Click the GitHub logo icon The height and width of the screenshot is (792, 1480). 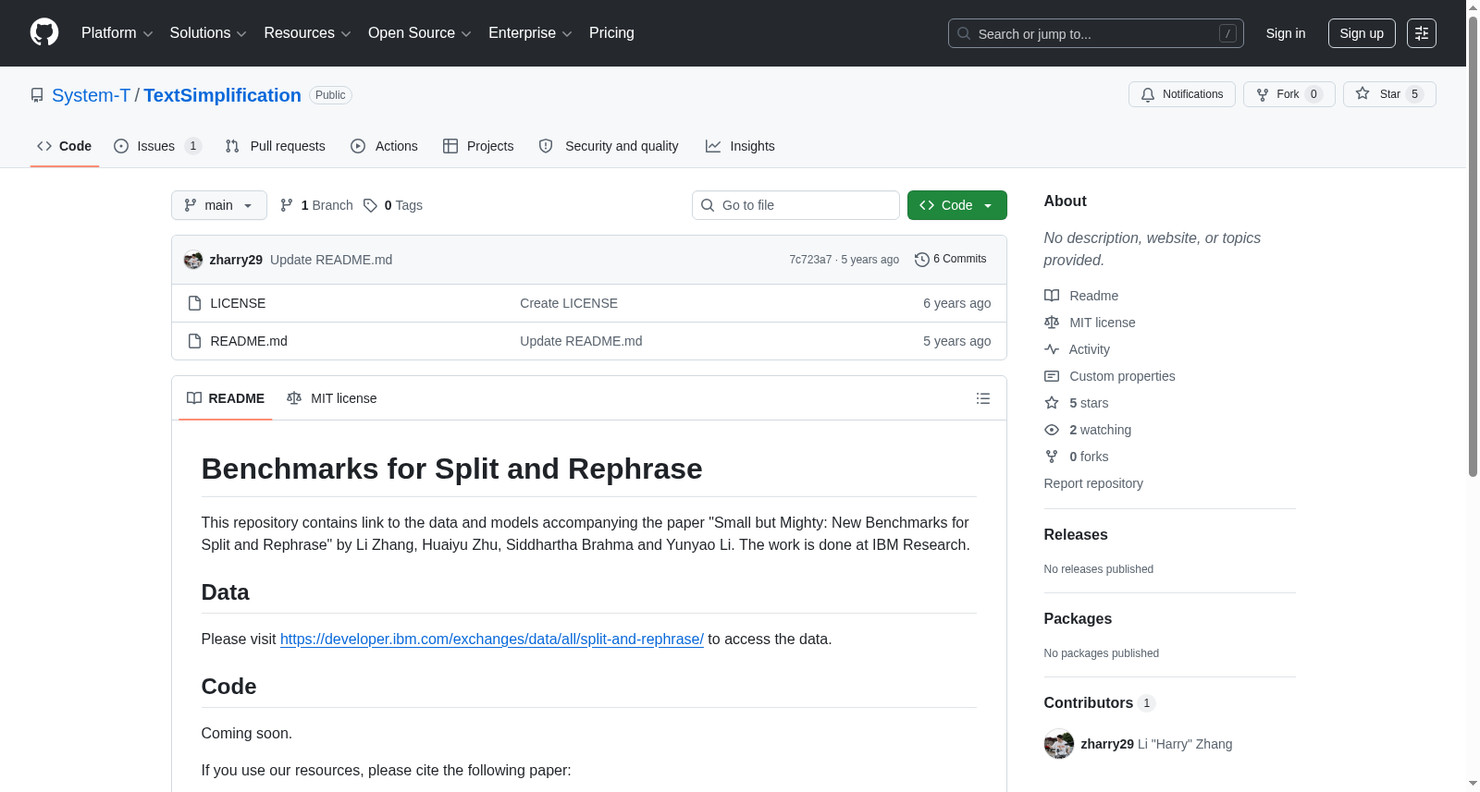pos(44,32)
